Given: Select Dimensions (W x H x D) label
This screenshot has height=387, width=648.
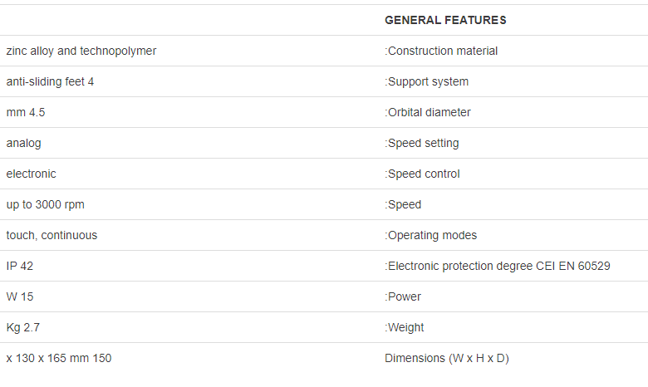Looking at the screenshot, I should [x=447, y=358].
